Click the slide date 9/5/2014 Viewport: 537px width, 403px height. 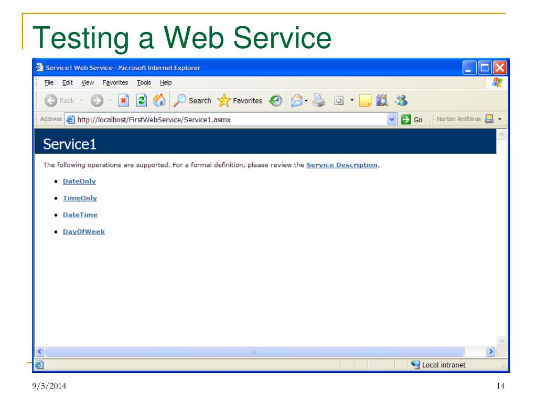click(49, 386)
